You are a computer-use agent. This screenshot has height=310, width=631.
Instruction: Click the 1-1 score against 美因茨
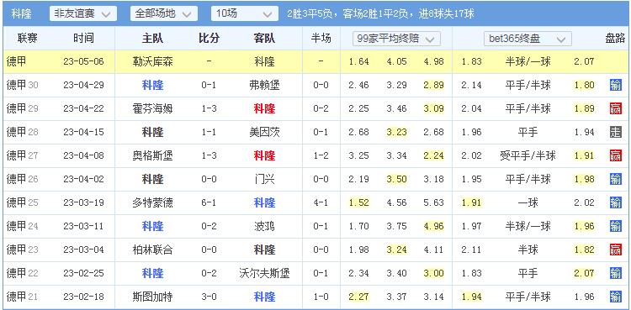pyautogui.click(x=209, y=132)
